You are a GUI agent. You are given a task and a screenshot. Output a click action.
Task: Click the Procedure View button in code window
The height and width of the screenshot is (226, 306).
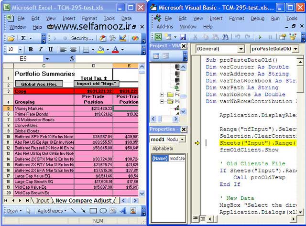point(195,218)
